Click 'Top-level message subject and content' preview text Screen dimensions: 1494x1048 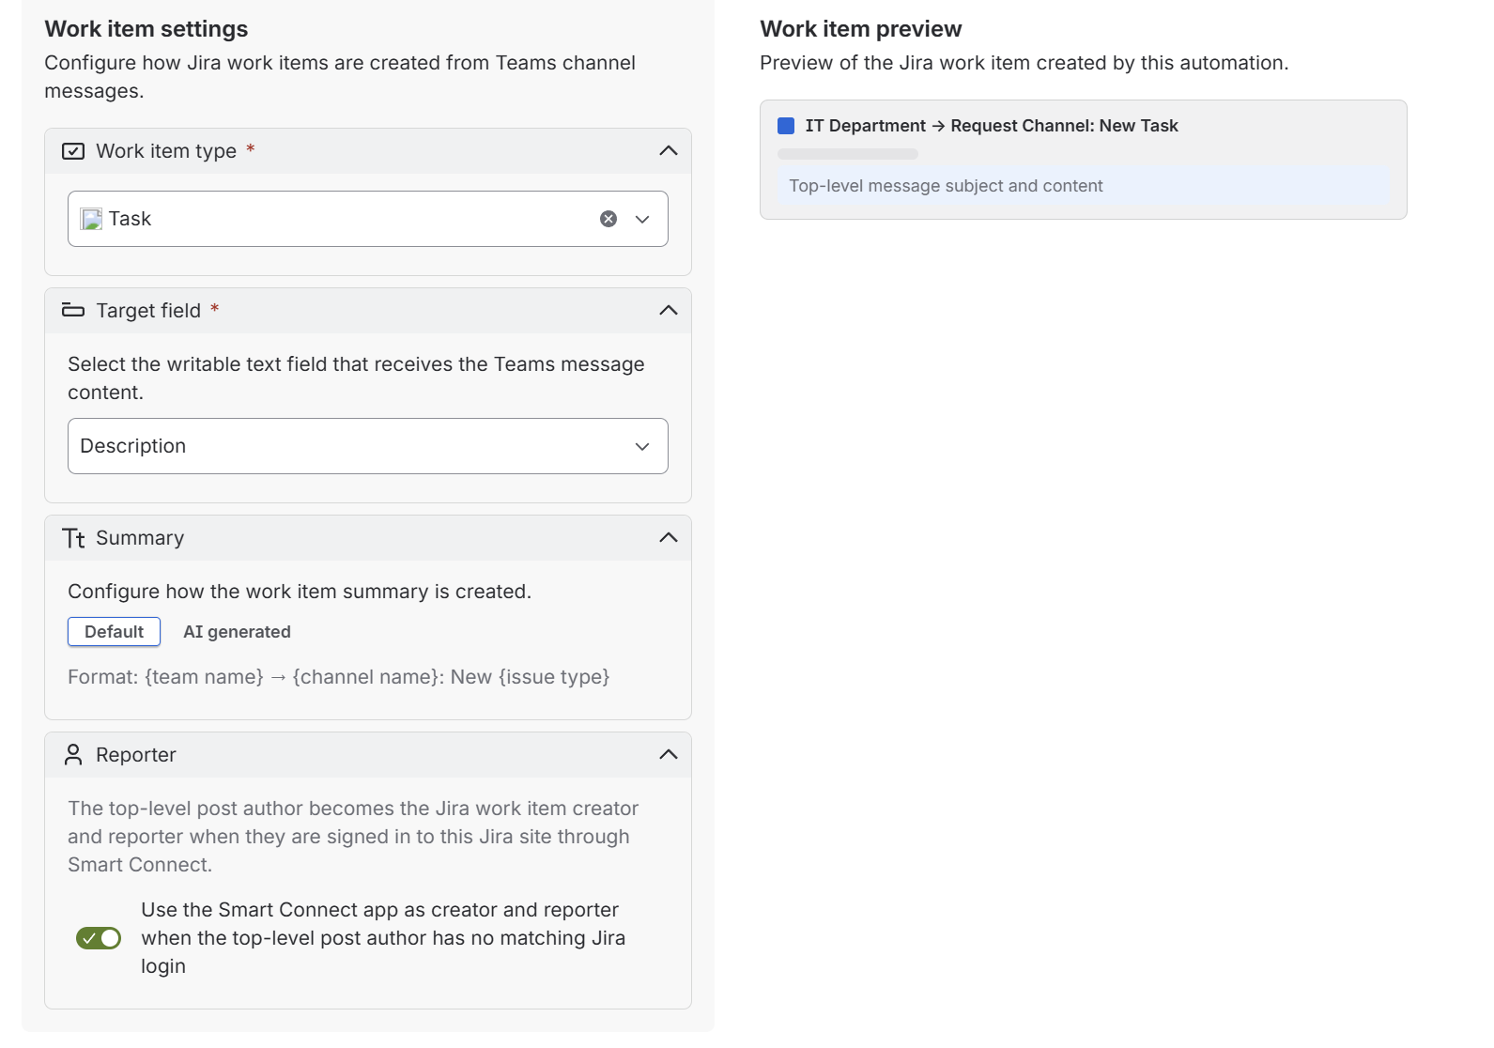946,186
